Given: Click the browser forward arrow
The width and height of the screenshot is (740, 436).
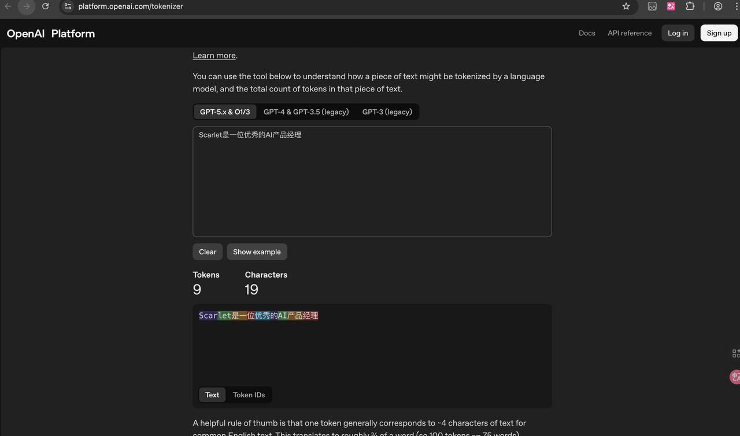Looking at the screenshot, I should click(27, 6).
